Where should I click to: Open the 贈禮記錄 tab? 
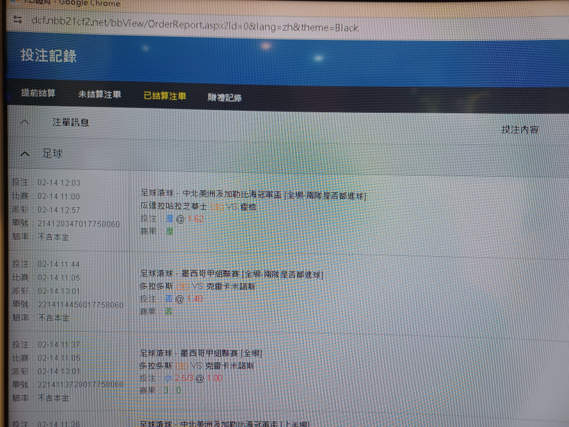click(x=224, y=98)
